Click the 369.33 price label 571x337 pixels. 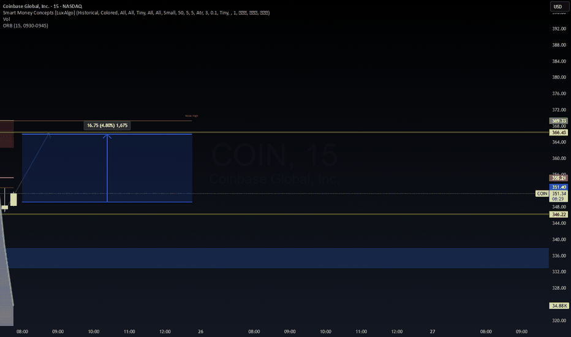(x=559, y=121)
